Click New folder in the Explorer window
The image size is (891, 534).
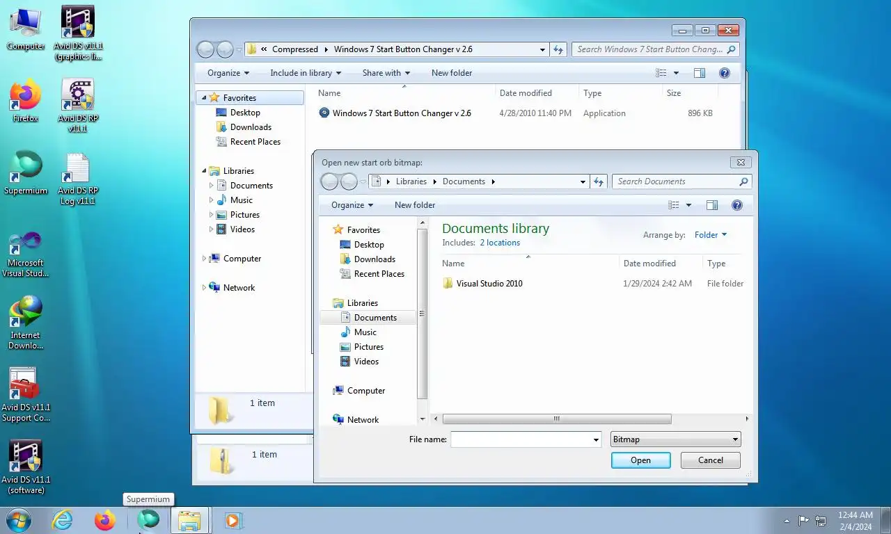tap(452, 73)
